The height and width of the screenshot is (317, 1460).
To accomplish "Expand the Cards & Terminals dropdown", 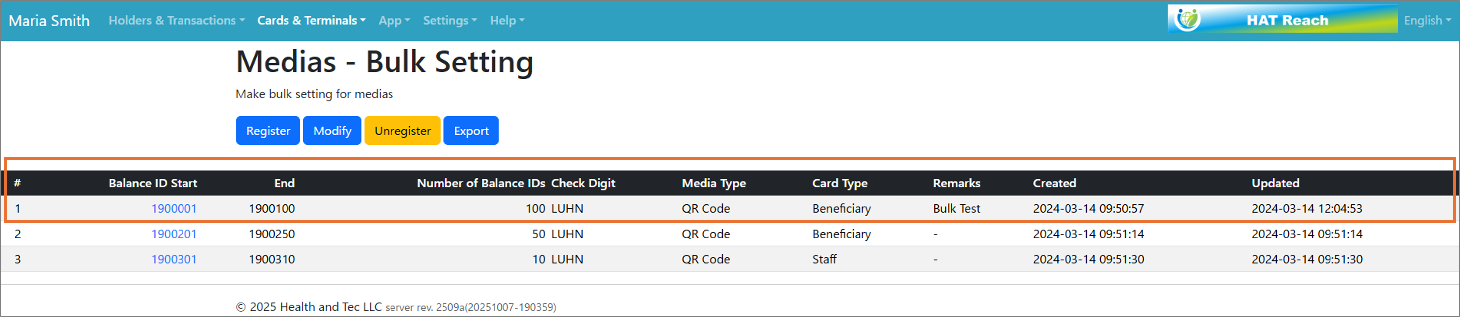I will [311, 21].
